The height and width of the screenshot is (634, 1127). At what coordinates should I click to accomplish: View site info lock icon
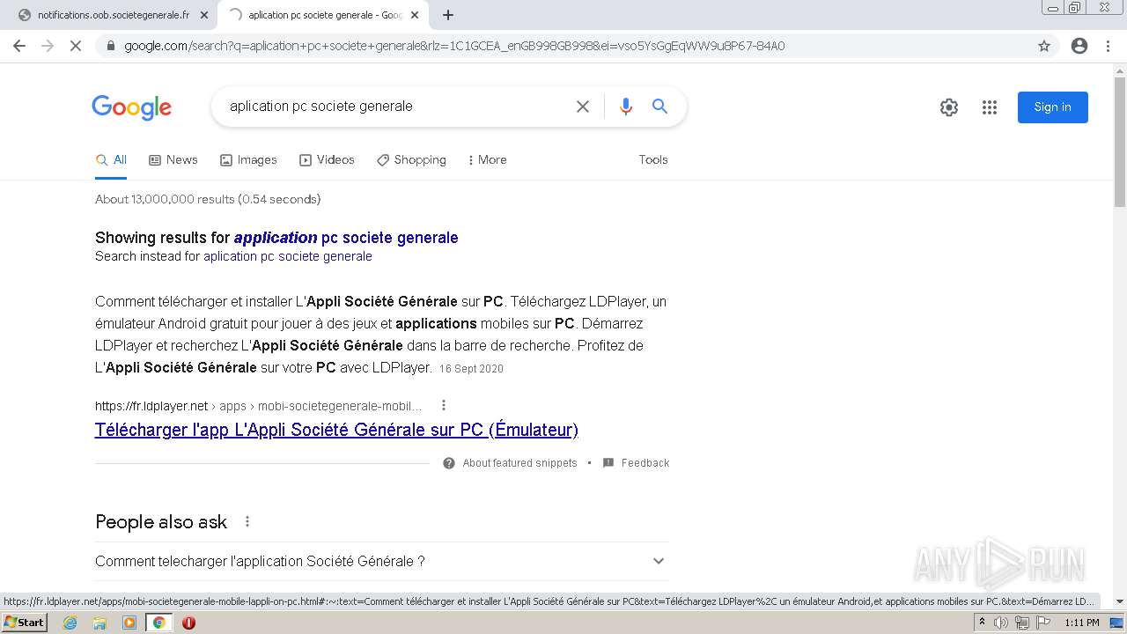pyautogui.click(x=111, y=46)
